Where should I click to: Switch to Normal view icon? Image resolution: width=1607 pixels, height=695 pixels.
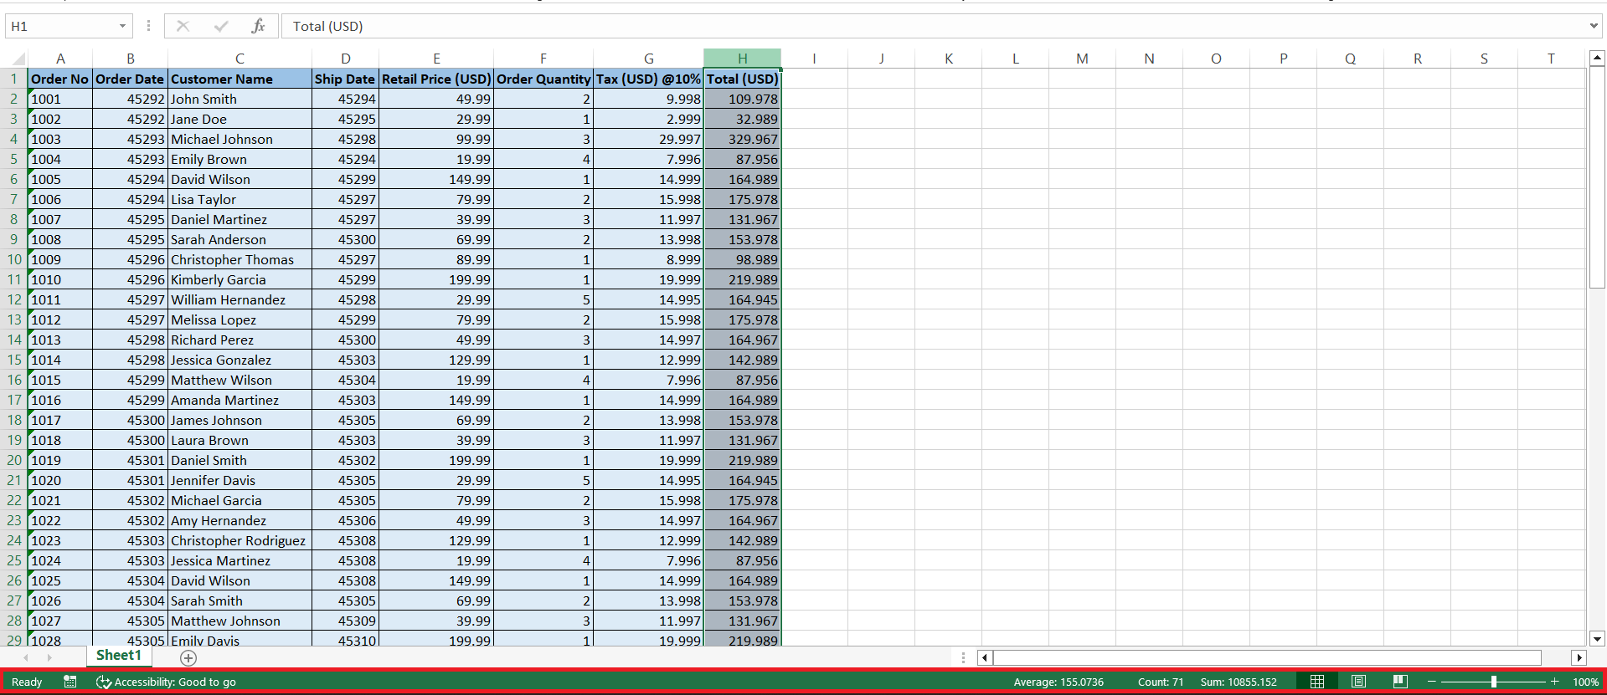point(1317,682)
